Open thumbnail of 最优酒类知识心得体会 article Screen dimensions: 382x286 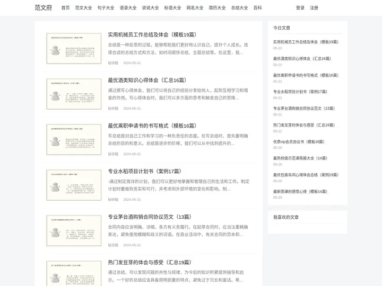pyautogui.click(x=74, y=94)
